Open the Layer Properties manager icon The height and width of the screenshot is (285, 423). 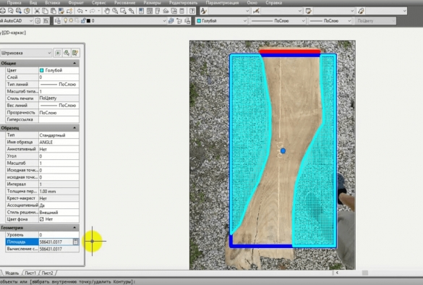tap(57, 21)
